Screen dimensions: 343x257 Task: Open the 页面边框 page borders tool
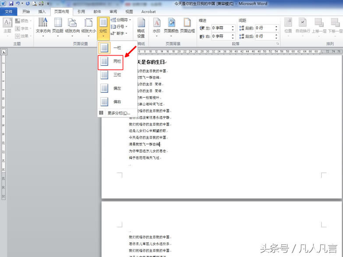pyautogui.click(x=187, y=25)
